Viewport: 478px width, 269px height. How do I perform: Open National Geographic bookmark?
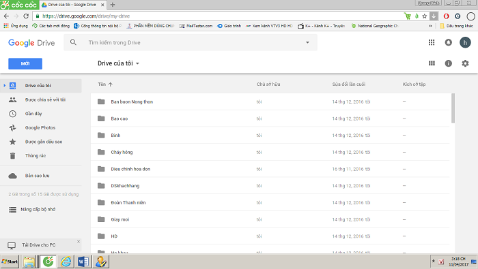point(375,26)
